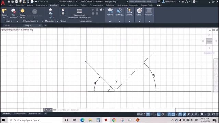Toggle the highlighted annotation scale icon in status bar
Image resolution: width=219 pixels, height=123 pixels.
184,114
